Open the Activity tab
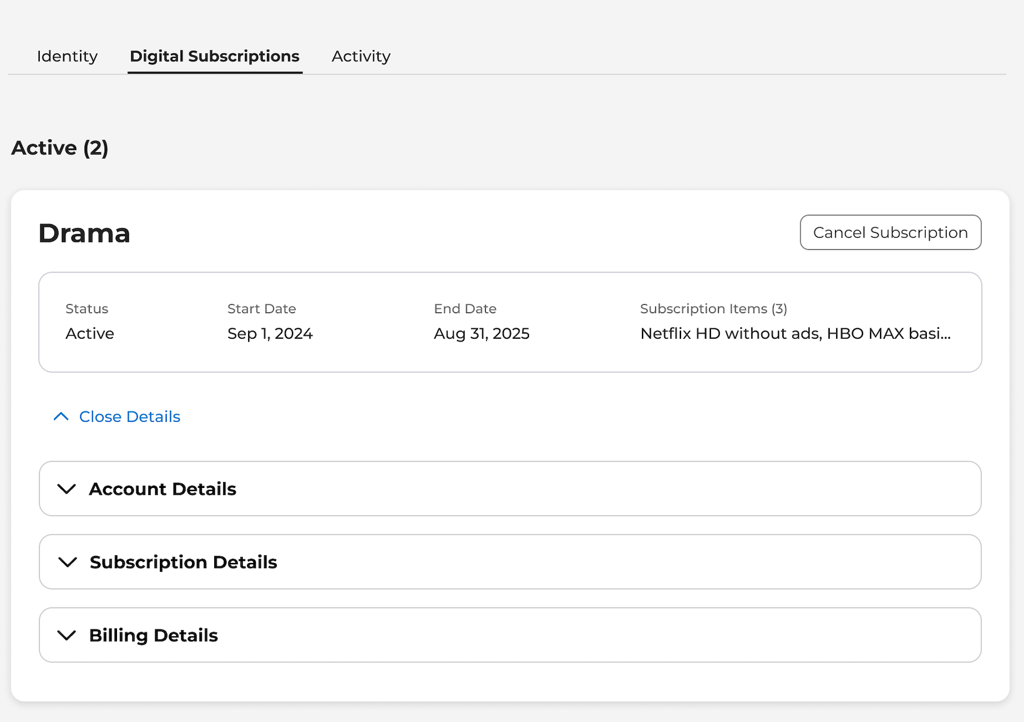Image resolution: width=1024 pixels, height=722 pixels. tap(361, 56)
